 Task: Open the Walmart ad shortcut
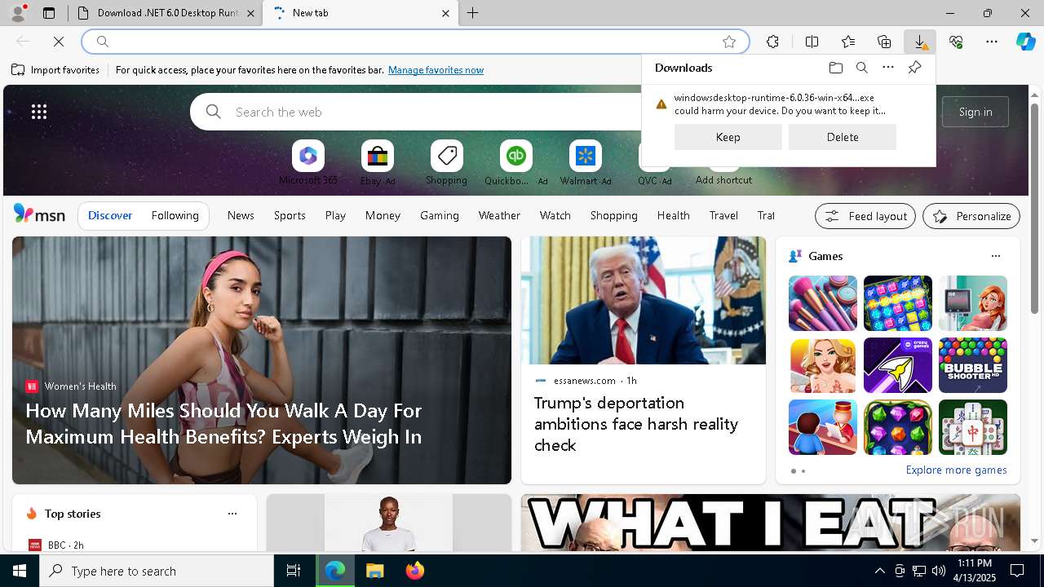click(586, 162)
